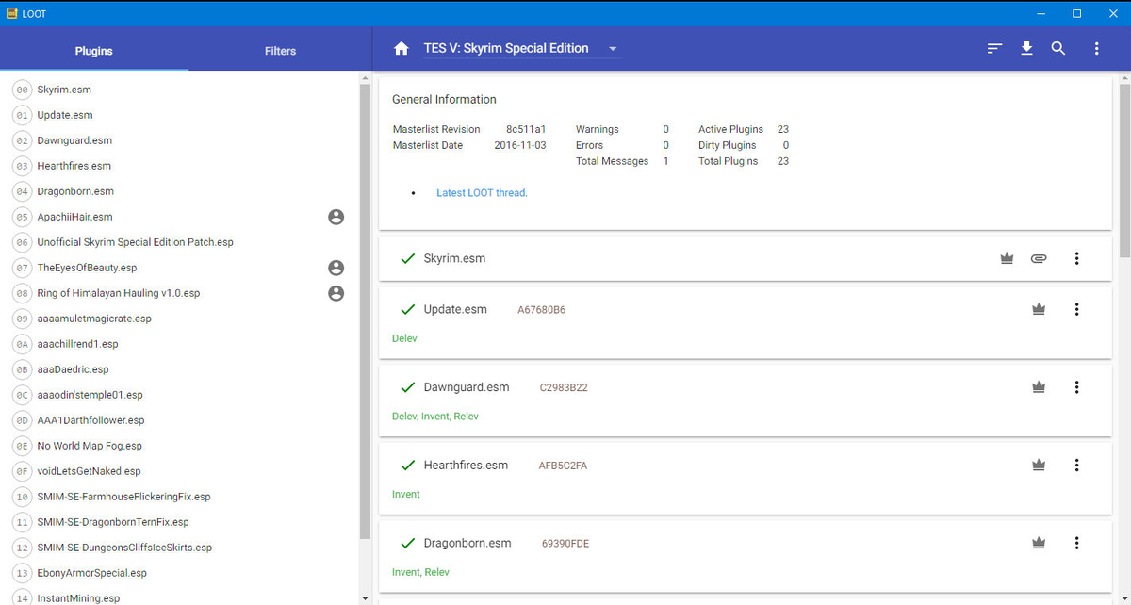Open the three-dot menu on Dawnguard.esm card
The height and width of the screenshot is (605, 1131).
[1076, 387]
